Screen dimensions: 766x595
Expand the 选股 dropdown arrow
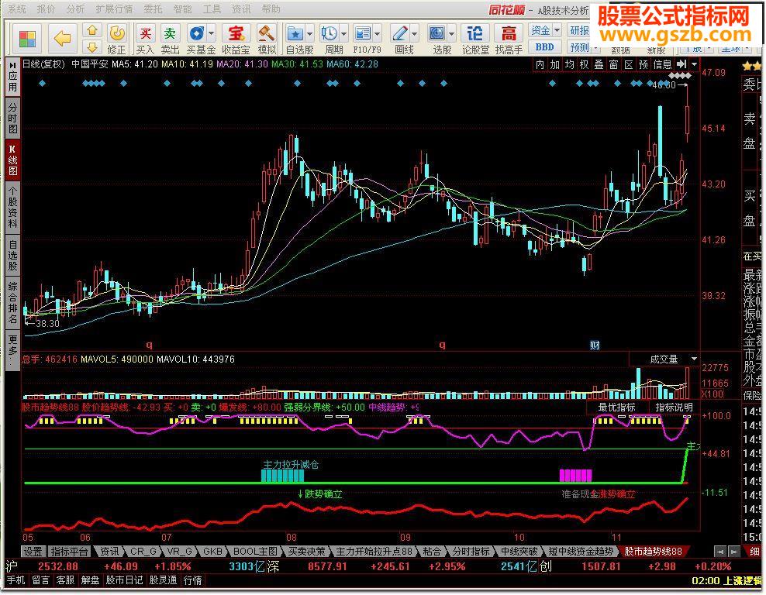click(451, 33)
